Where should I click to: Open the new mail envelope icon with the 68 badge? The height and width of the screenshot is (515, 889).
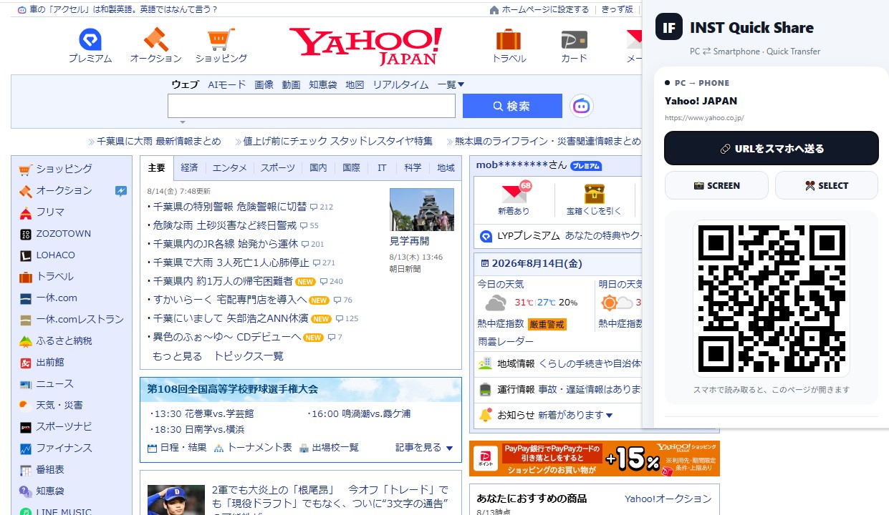pos(514,193)
